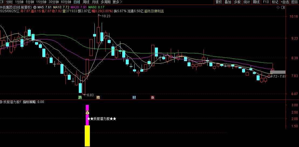The height and width of the screenshot is (147, 299).
Task: Expand the 更多 periods menu
Action: [x=117, y=2]
